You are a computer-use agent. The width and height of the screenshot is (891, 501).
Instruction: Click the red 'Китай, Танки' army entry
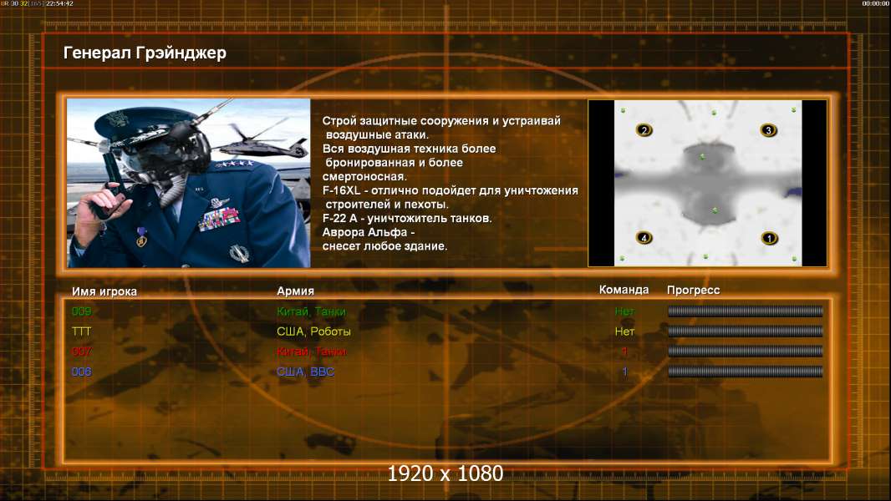point(311,352)
